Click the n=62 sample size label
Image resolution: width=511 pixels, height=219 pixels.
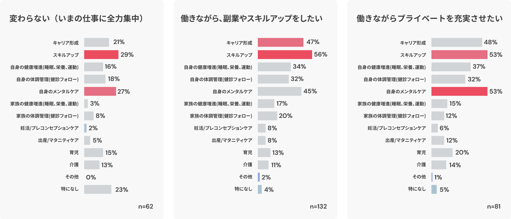tap(145, 207)
